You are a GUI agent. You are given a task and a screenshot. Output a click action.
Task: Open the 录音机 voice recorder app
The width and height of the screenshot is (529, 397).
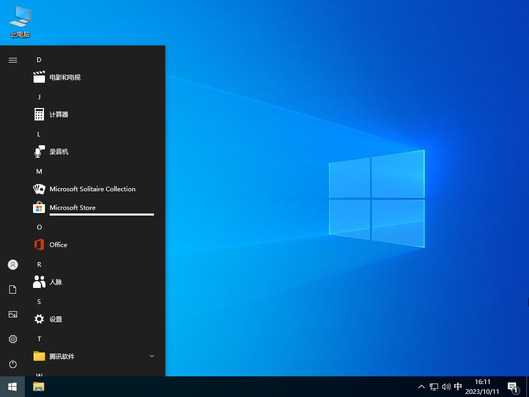point(58,151)
